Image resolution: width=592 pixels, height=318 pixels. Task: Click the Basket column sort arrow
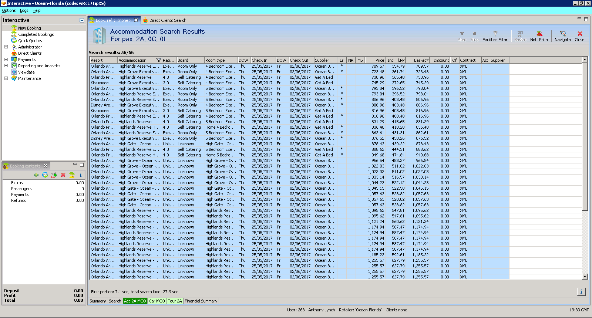tap(427, 60)
